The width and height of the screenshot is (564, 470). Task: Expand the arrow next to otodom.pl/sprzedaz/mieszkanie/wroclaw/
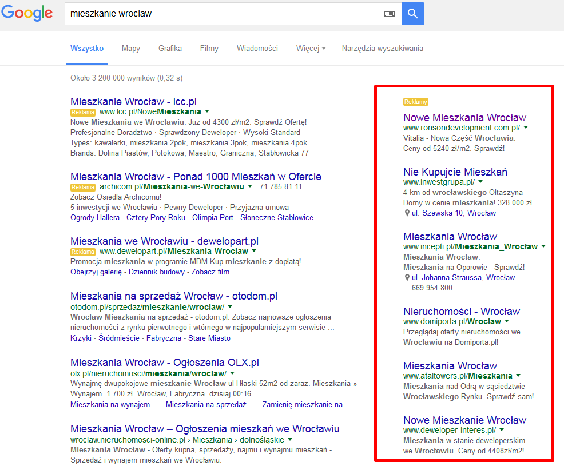230,306
